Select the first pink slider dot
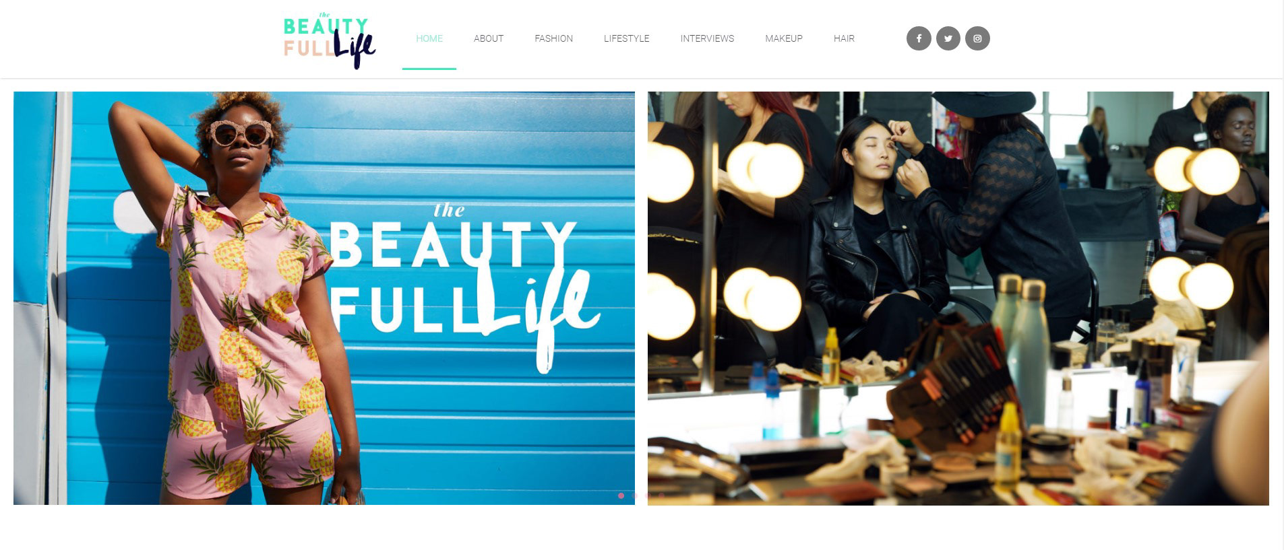This screenshot has height=550, width=1284. tap(621, 495)
